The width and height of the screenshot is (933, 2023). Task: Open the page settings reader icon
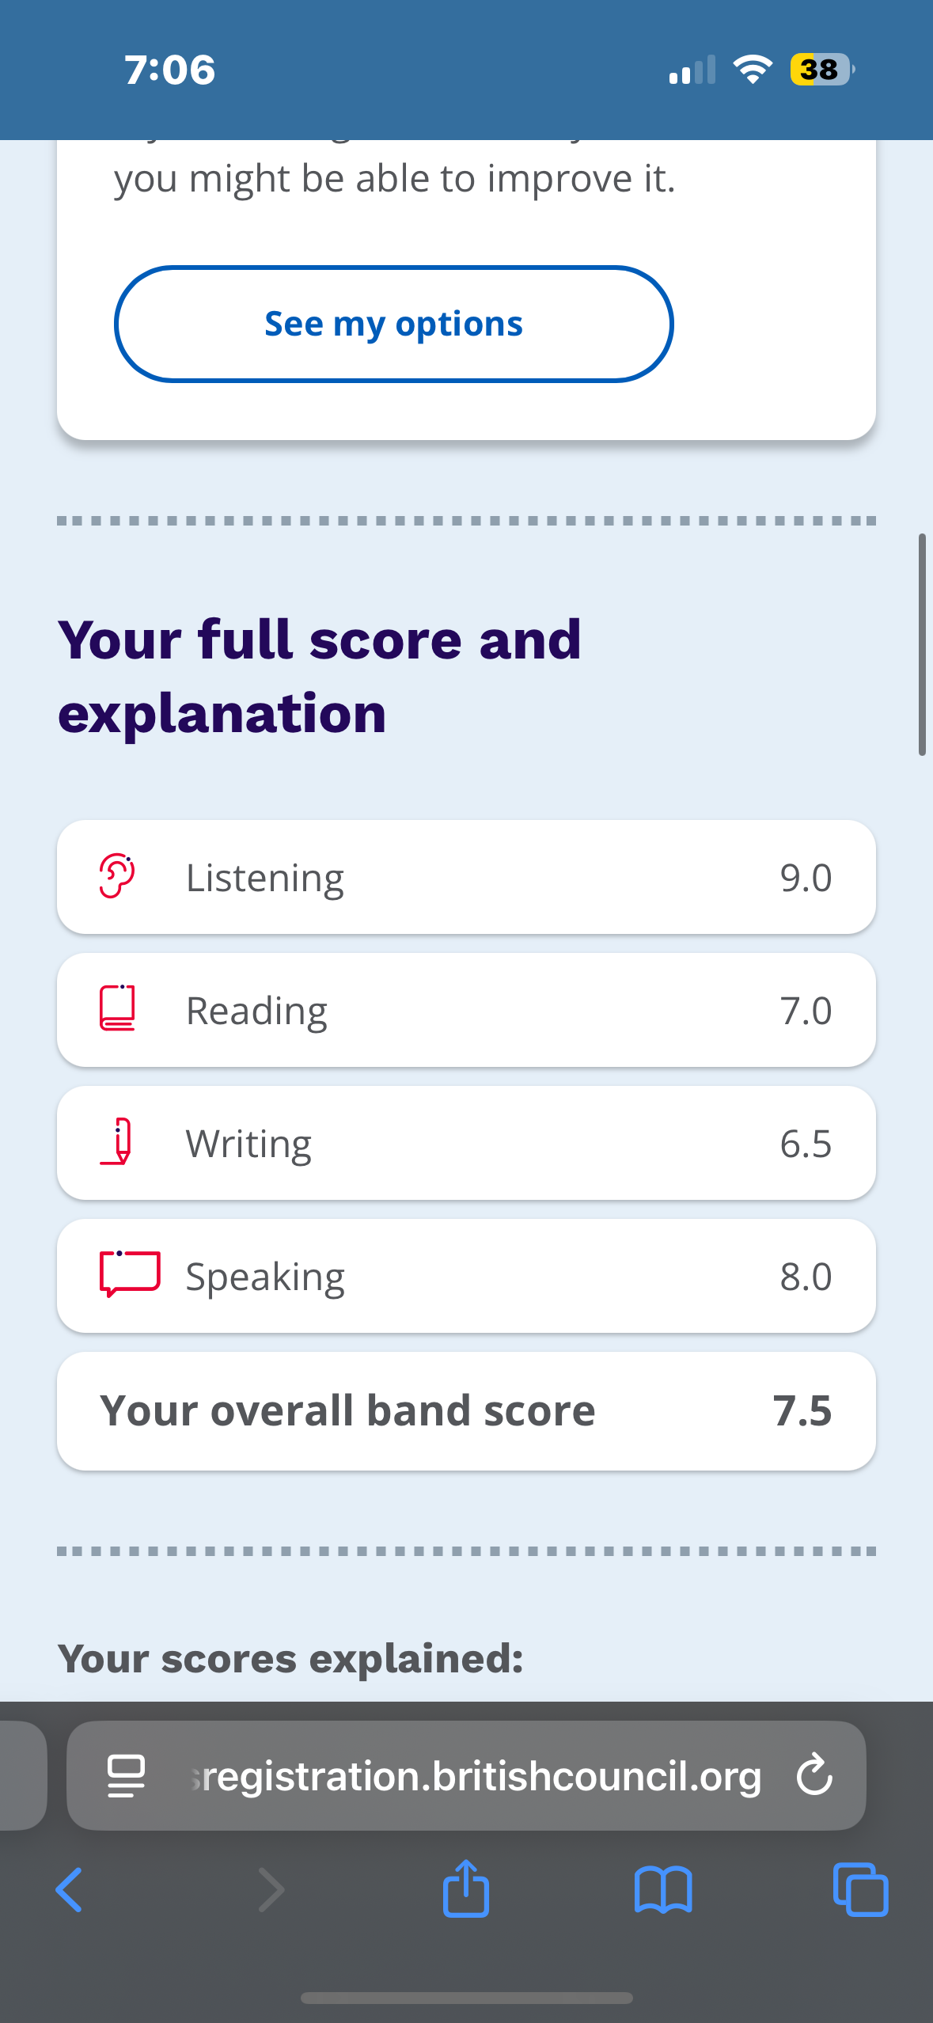click(x=126, y=1775)
